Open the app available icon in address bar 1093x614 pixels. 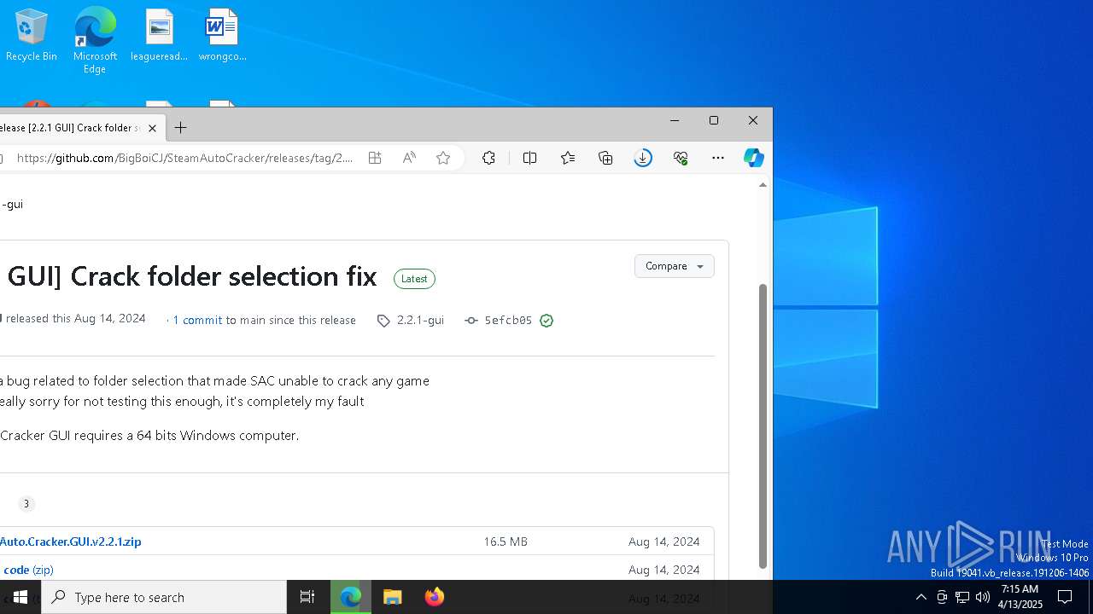tap(375, 158)
